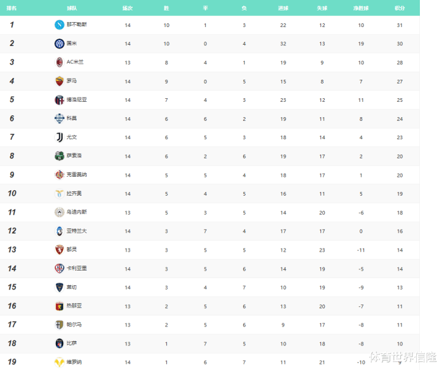
Task: Click the Inter Milan (国米) club crest
Action: click(x=60, y=44)
